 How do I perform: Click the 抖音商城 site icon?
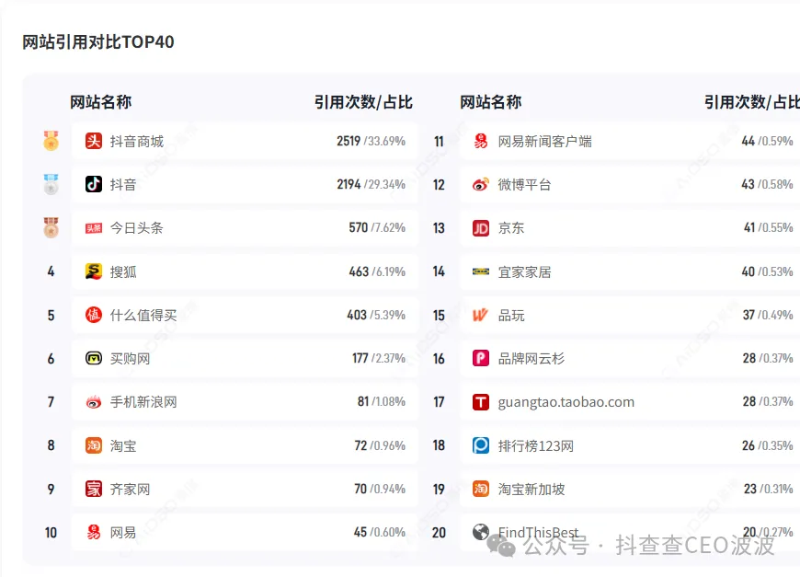pyautogui.click(x=94, y=141)
